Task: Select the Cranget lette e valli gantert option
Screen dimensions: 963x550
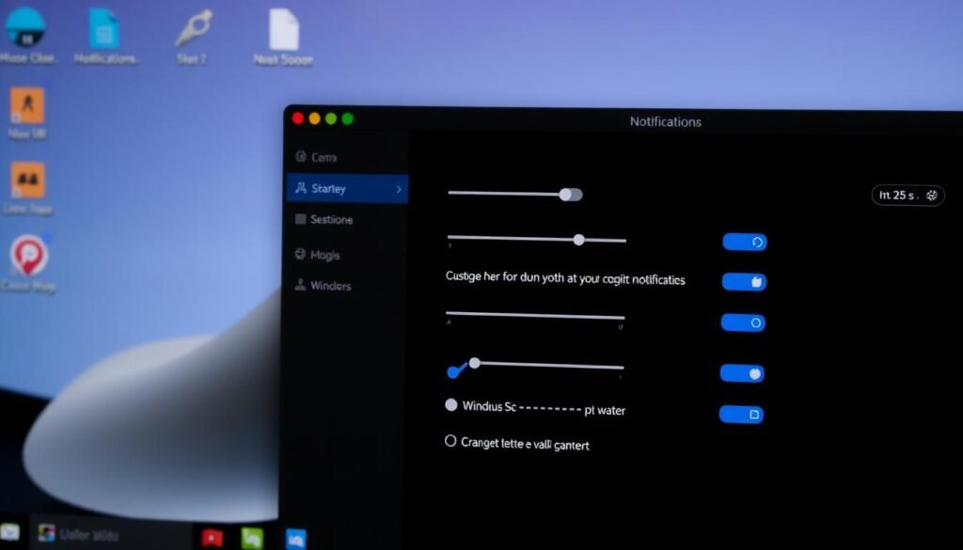Action: [450, 441]
